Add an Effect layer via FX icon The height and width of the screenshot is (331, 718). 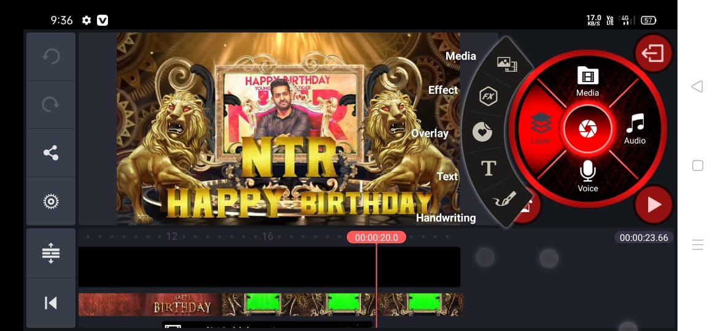click(488, 97)
